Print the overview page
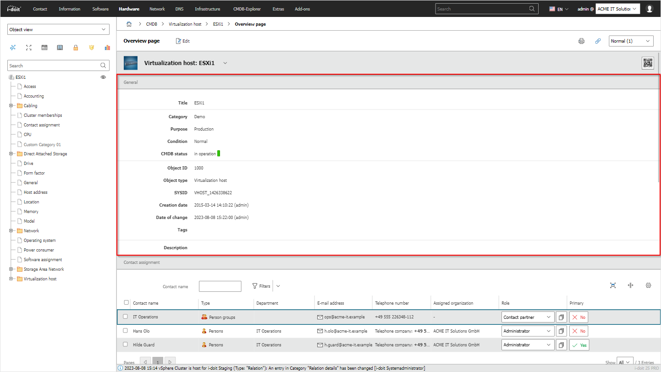 [581, 41]
